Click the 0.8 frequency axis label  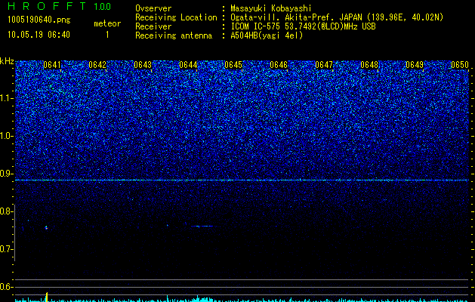click(6, 211)
